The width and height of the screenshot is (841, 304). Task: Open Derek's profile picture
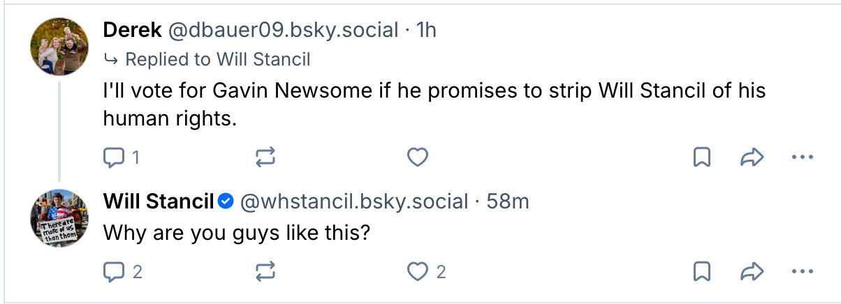coord(59,47)
